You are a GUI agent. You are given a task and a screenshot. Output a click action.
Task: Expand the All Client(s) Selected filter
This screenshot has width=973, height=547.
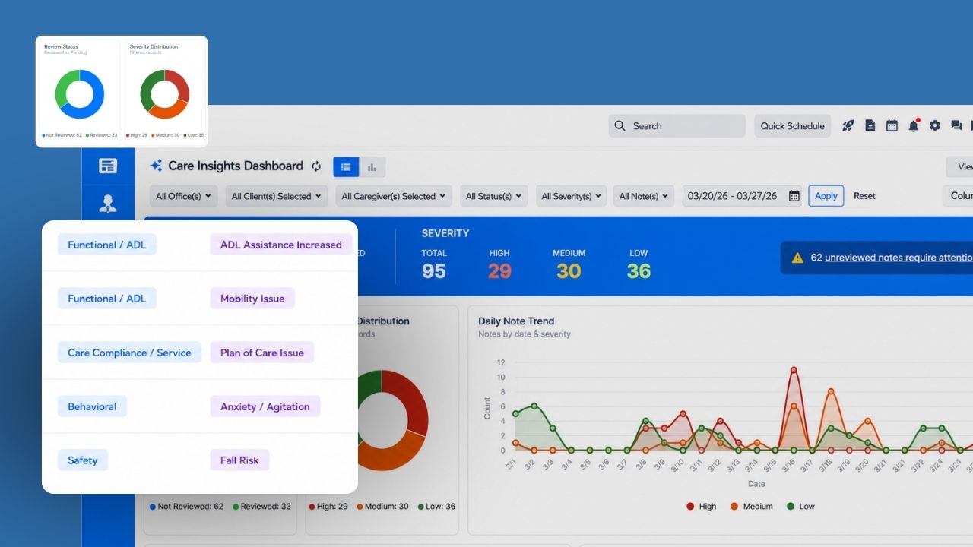277,196
